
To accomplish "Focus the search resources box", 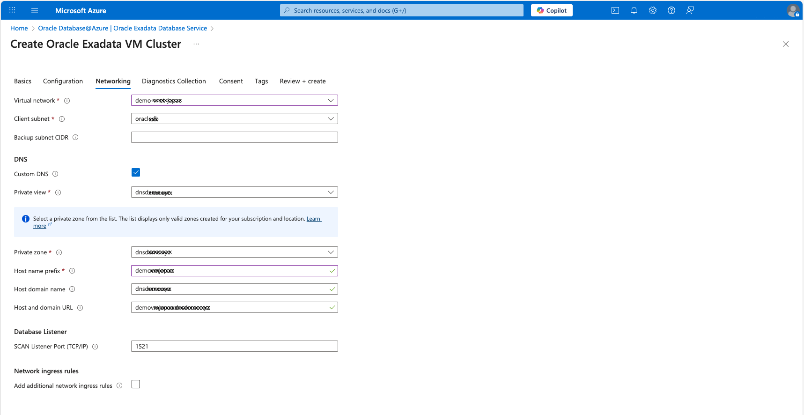I will pos(402,10).
